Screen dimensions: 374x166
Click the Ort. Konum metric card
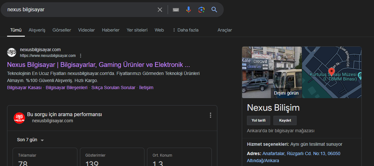click(x=179, y=157)
